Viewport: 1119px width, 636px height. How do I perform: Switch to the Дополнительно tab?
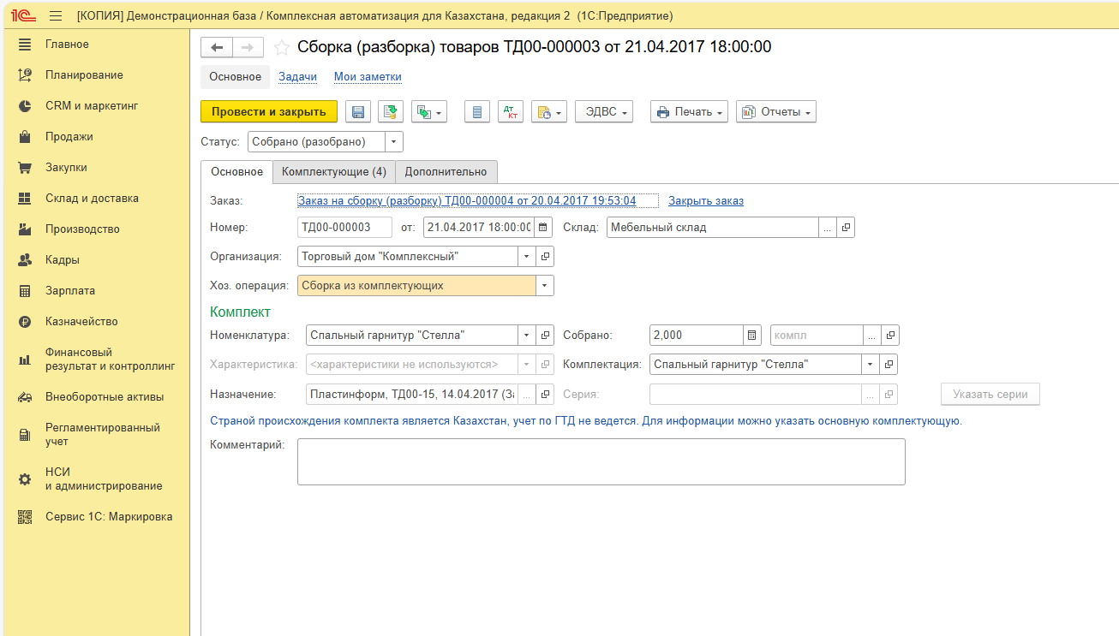point(446,172)
